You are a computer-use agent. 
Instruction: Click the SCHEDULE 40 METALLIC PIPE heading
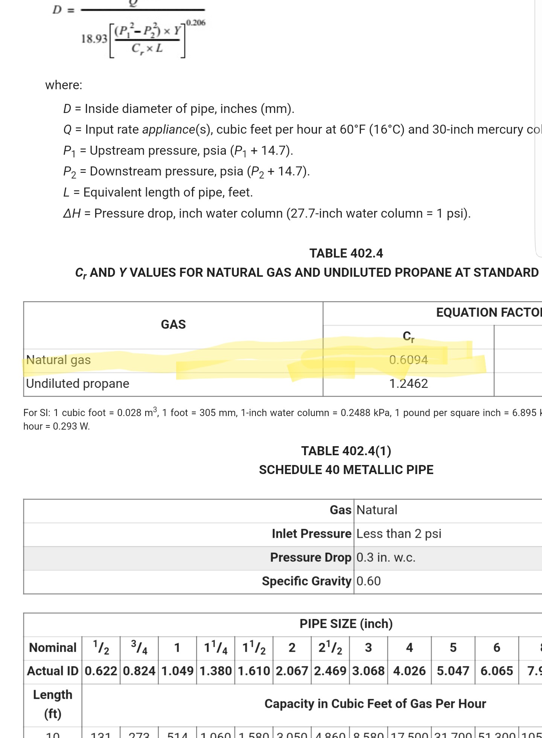coord(346,470)
